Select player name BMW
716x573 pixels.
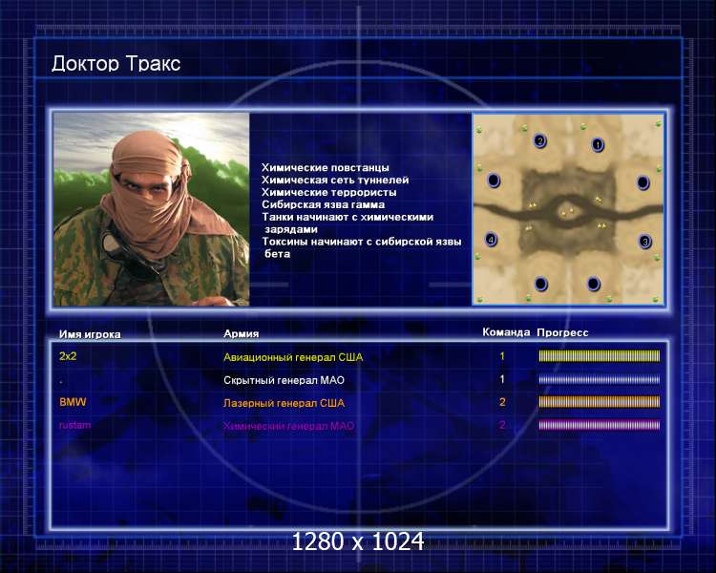[73, 402]
